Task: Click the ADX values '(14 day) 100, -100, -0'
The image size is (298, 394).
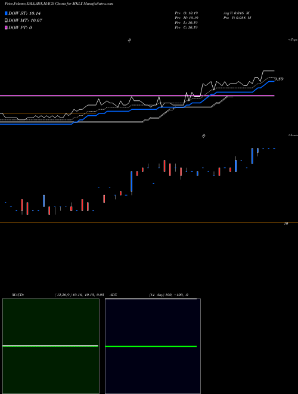Action: [x=169, y=295]
